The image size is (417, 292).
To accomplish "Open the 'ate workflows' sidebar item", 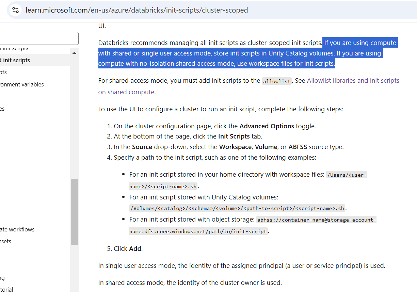I will 17,229.
